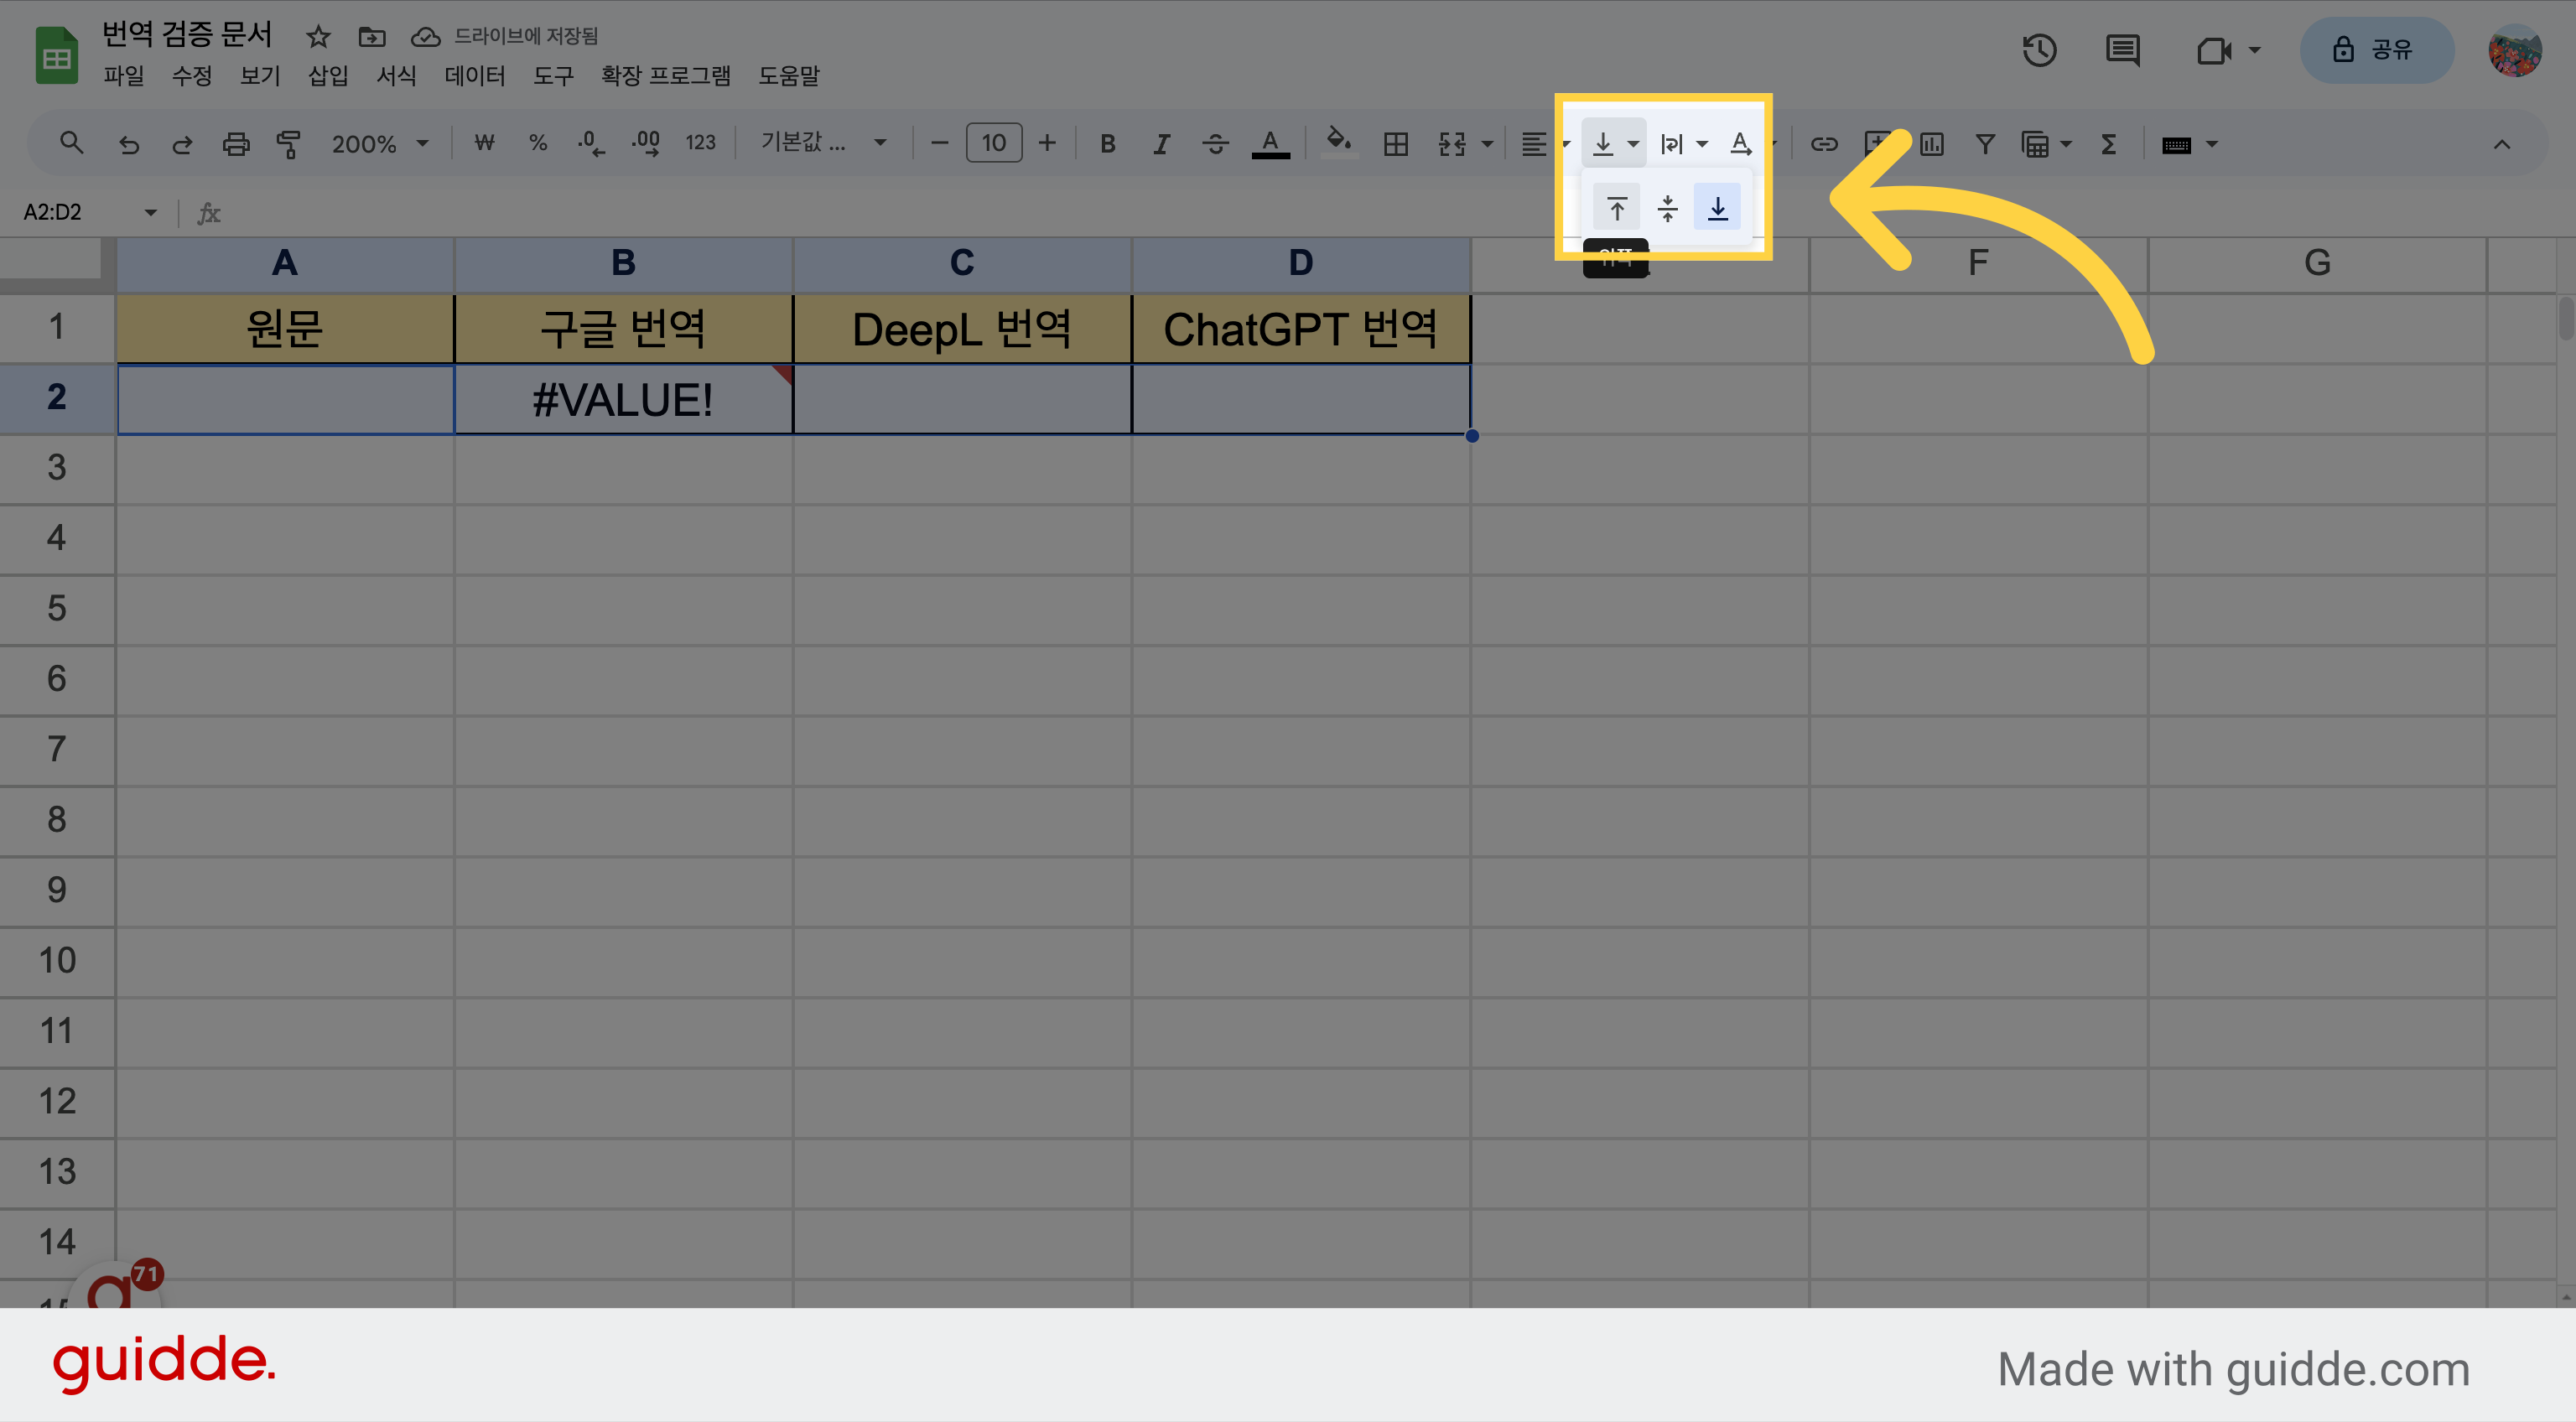The height and width of the screenshot is (1422, 2576).
Task: Apply won currency format
Action: pyautogui.click(x=484, y=144)
